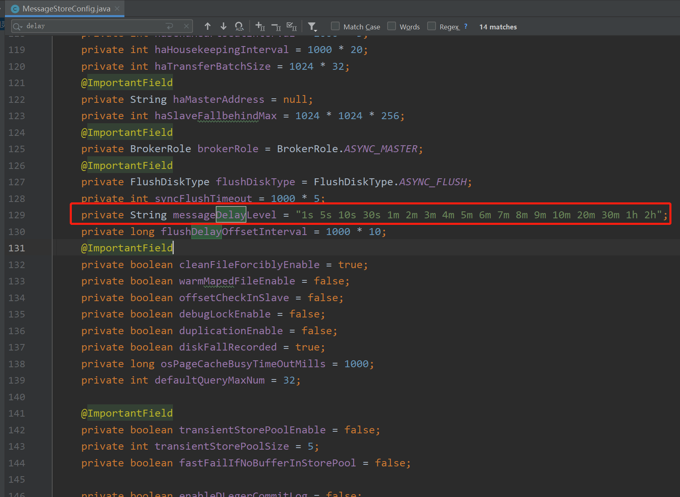Viewport: 680px width, 497px height.
Task: Click @ImportantField annotation on line 124
Action: [x=127, y=133]
